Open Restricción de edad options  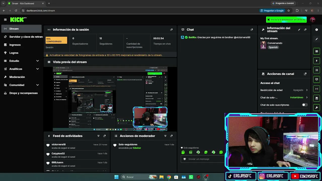(284, 90)
